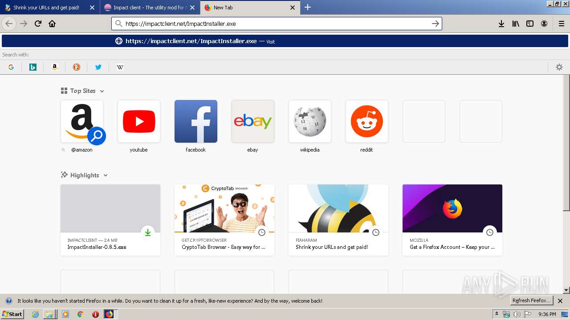
Task: Open Get a Firefox Account highlight
Action: 452,220
